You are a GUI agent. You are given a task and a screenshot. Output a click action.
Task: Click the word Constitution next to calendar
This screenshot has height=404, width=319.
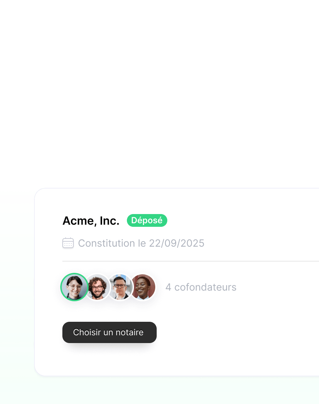pos(106,243)
